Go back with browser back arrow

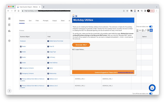pos(8,11)
